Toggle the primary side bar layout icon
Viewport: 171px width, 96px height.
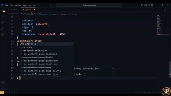[x=142, y=5]
